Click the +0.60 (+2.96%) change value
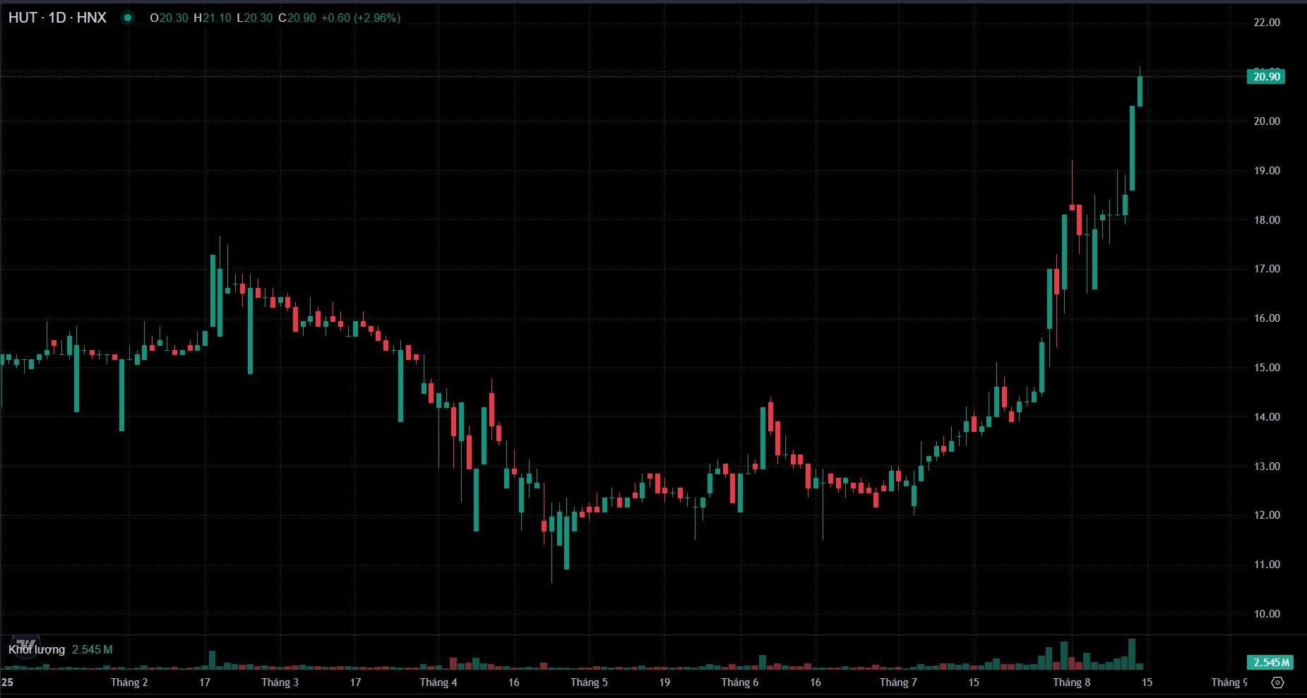 360,18
